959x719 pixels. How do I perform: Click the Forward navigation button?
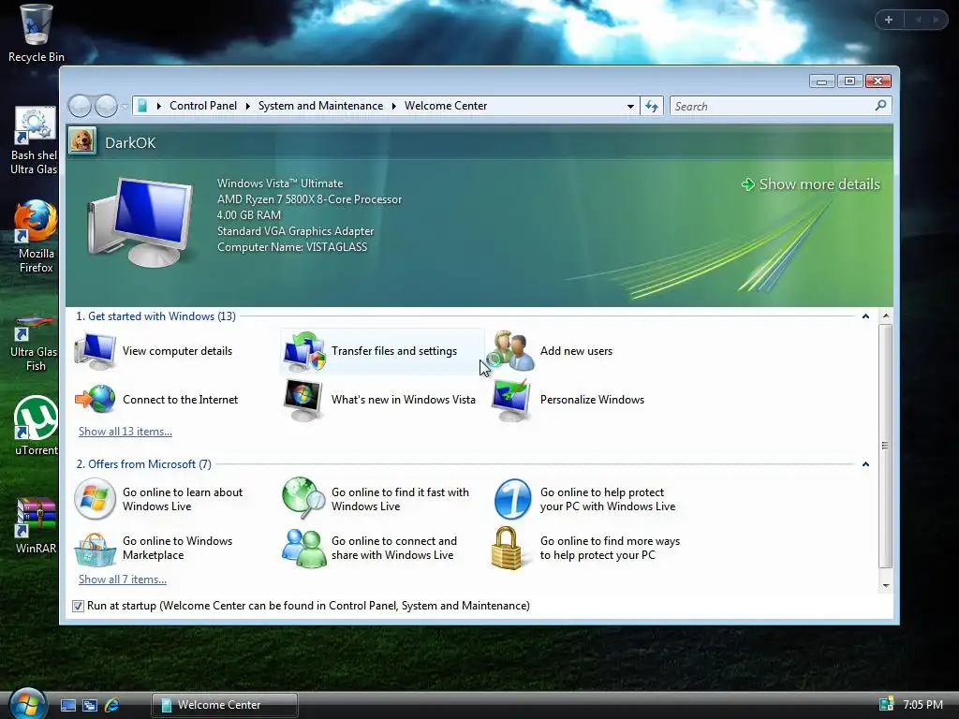pyautogui.click(x=107, y=107)
